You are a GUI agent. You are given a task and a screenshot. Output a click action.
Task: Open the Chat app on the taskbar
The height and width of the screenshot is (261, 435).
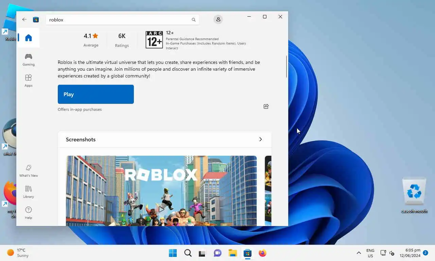coord(217,253)
